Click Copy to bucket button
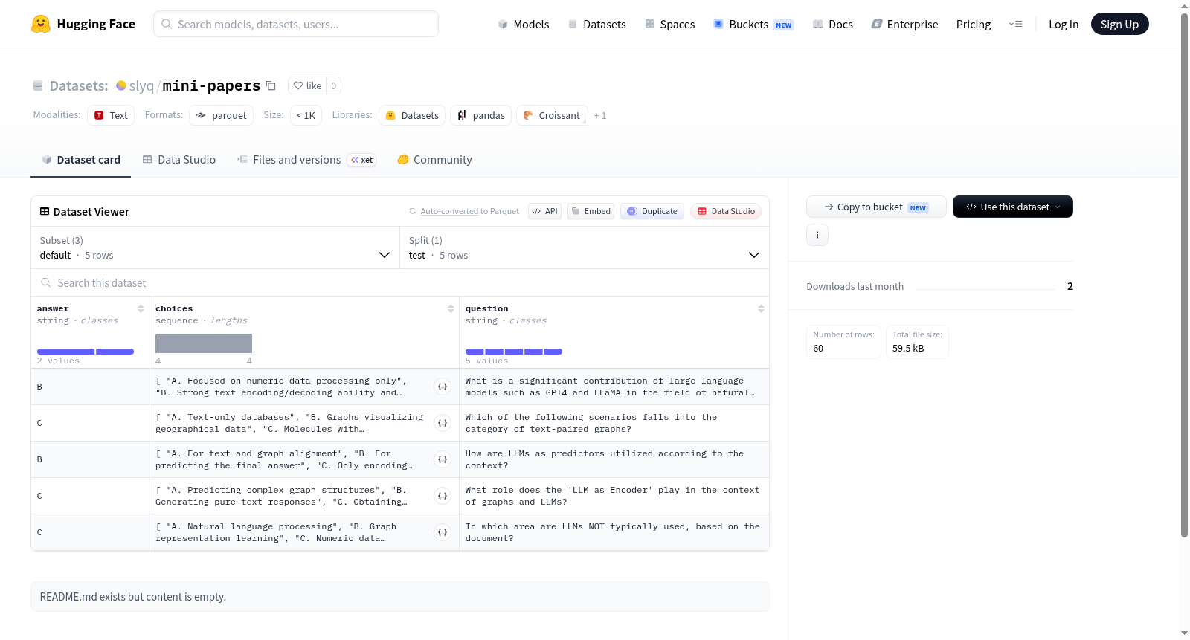 [x=876, y=207]
